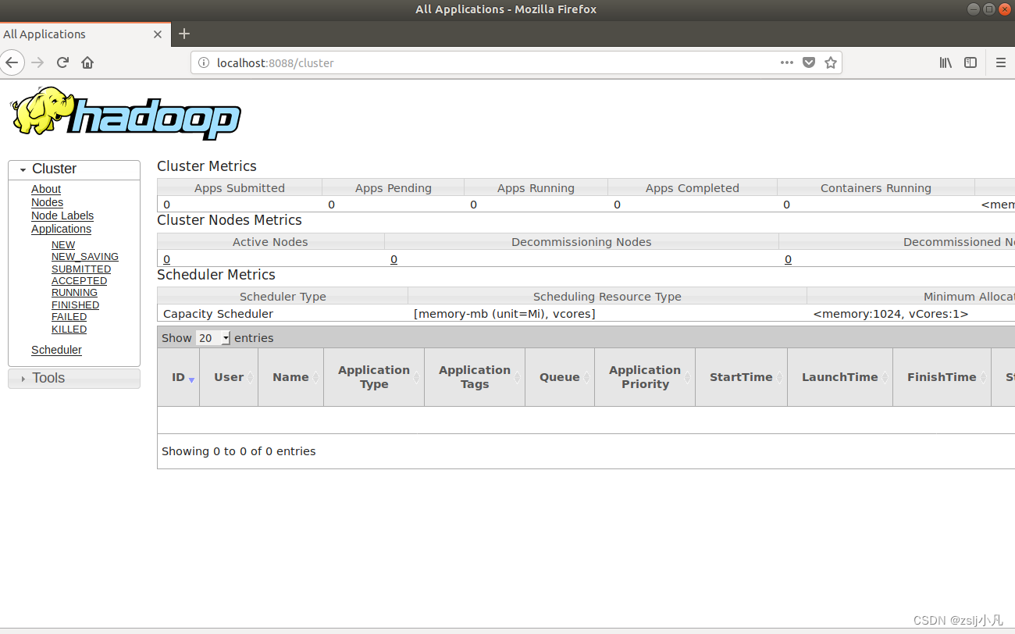The height and width of the screenshot is (634, 1015).
Task: Filter applications by SUBMITTED state
Action: pyautogui.click(x=81, y=269)
